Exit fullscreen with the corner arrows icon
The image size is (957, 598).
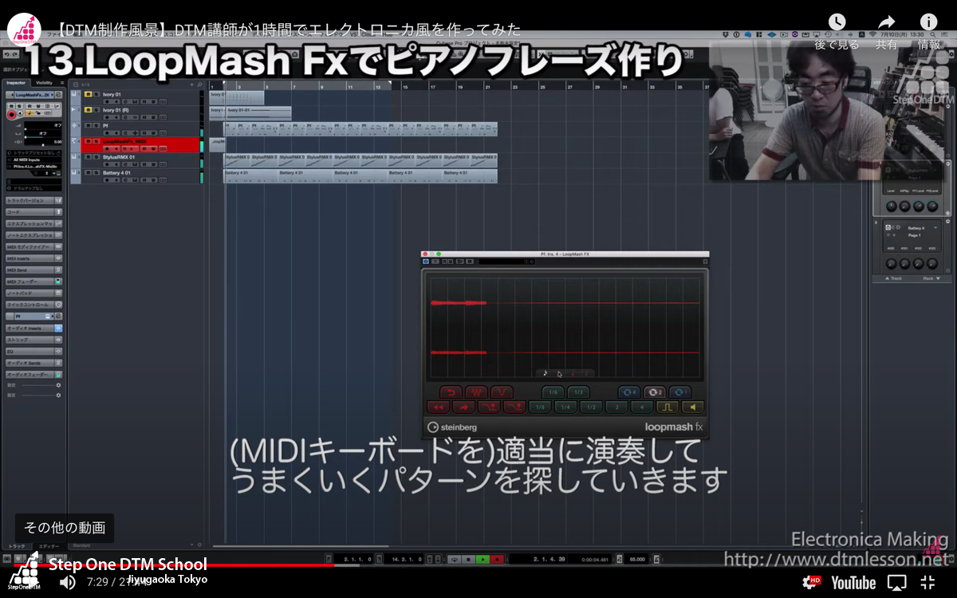click(x=928, y=582)
